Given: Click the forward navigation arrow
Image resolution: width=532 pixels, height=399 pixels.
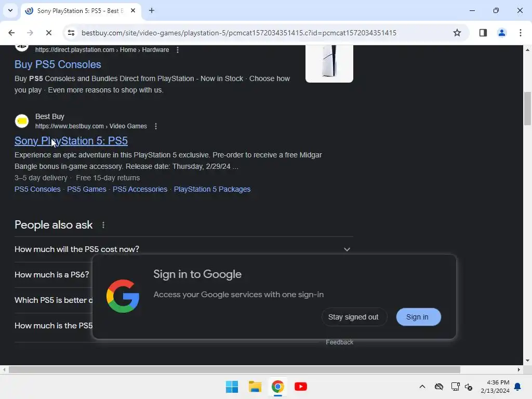Looking at the screenshot, I should [x=30, y=33].
